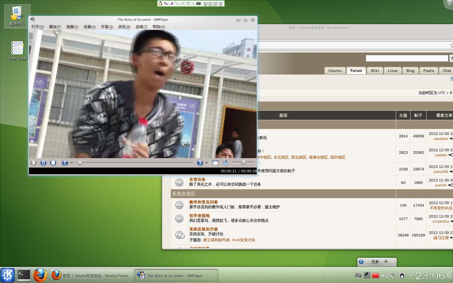This screenshot has height=283, width=453.
Task: Toggle fullscreen mode in SMPlayer
Action: pos(215,163)
